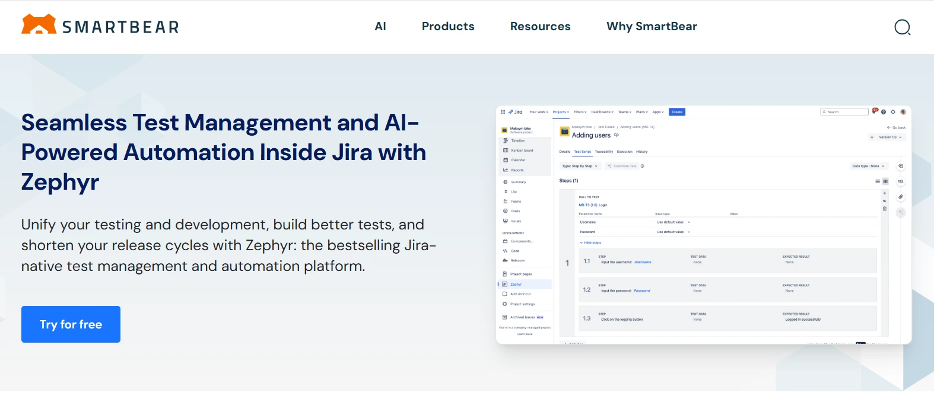
Task: Select Issues in the Jira sidebar
Action: pyautogui.click(x=512, y=221)
